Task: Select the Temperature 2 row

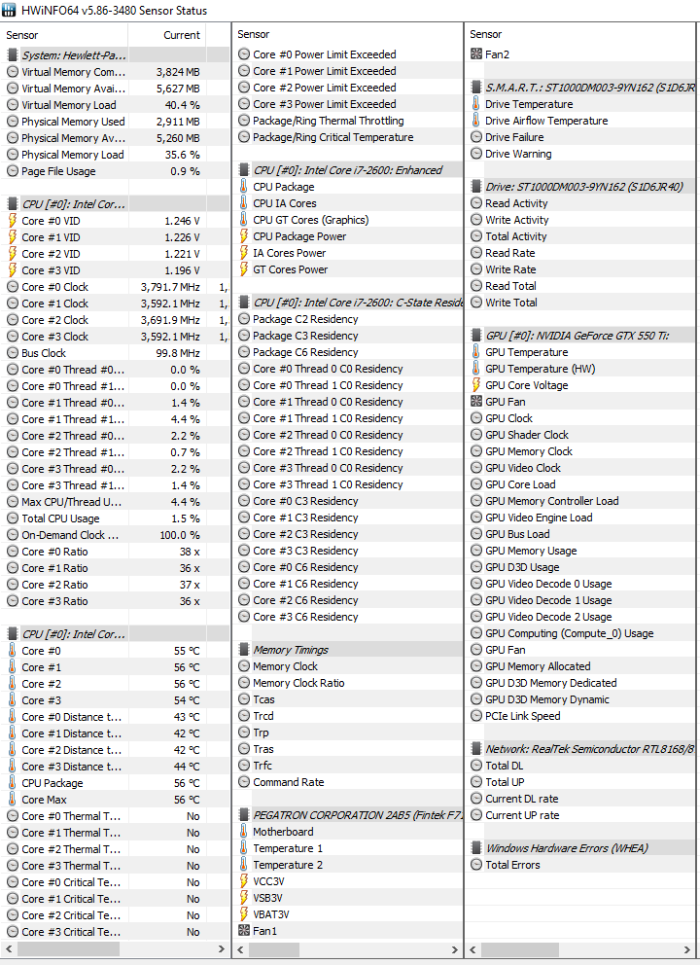Action: click(348, 865)
